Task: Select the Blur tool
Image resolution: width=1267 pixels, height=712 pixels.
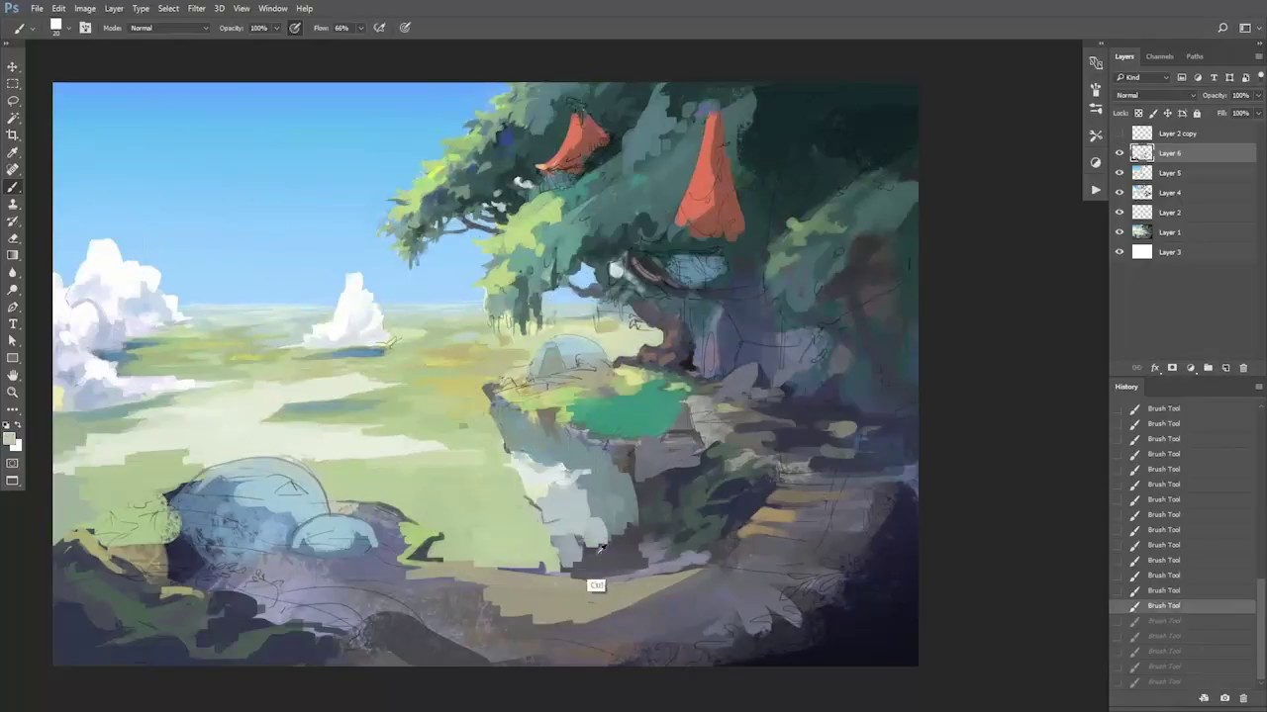Action: (x=13, y=273)
